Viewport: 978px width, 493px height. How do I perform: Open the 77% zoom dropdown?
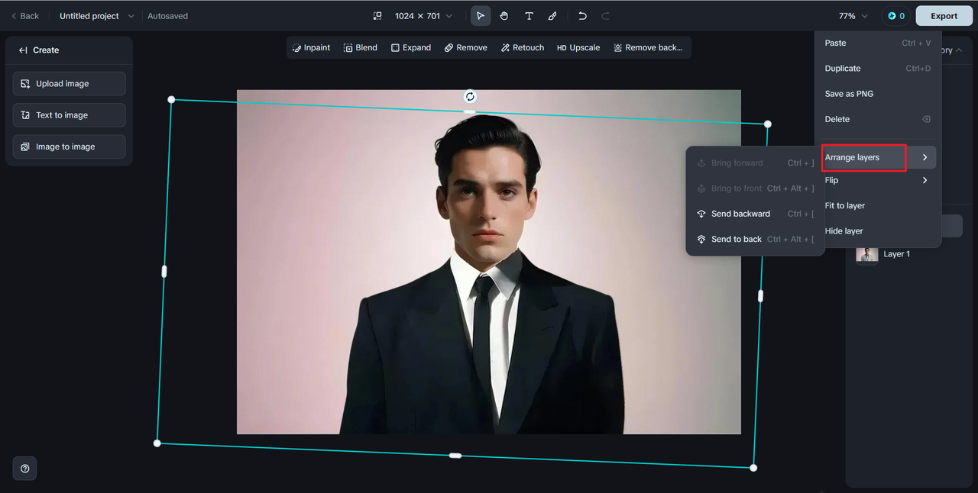click(x=853, y=16)
